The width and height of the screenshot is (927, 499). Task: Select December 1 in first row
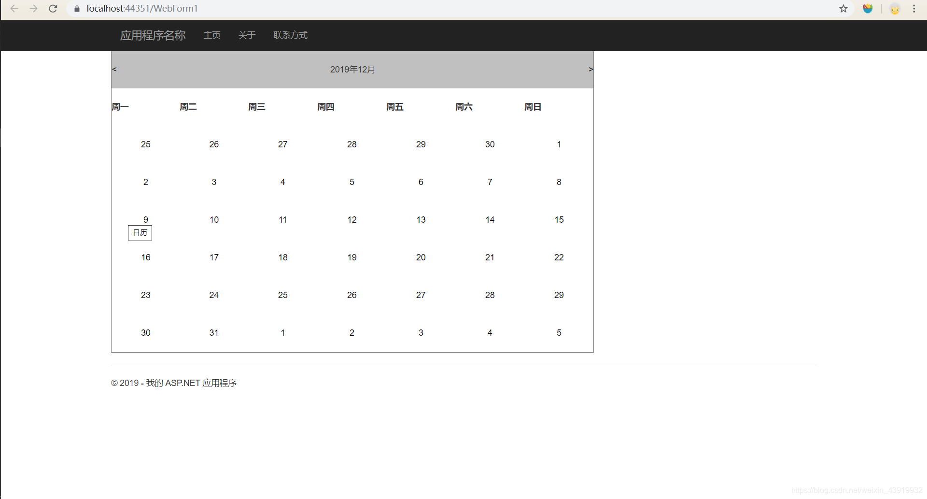[x=559, y=144]
